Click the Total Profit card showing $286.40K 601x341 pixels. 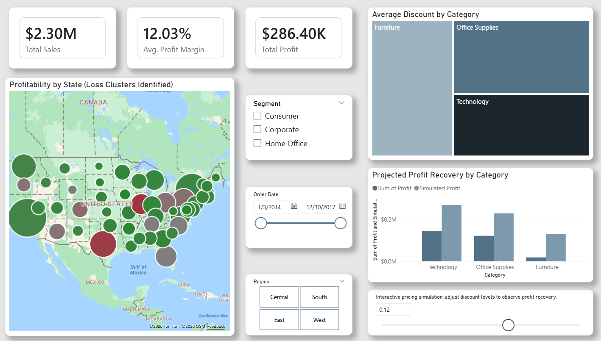tap(298, 38)
